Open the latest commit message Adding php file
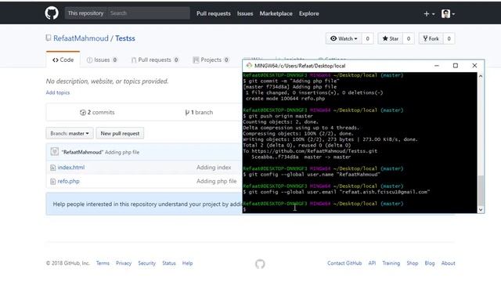 tap(122, 152)
